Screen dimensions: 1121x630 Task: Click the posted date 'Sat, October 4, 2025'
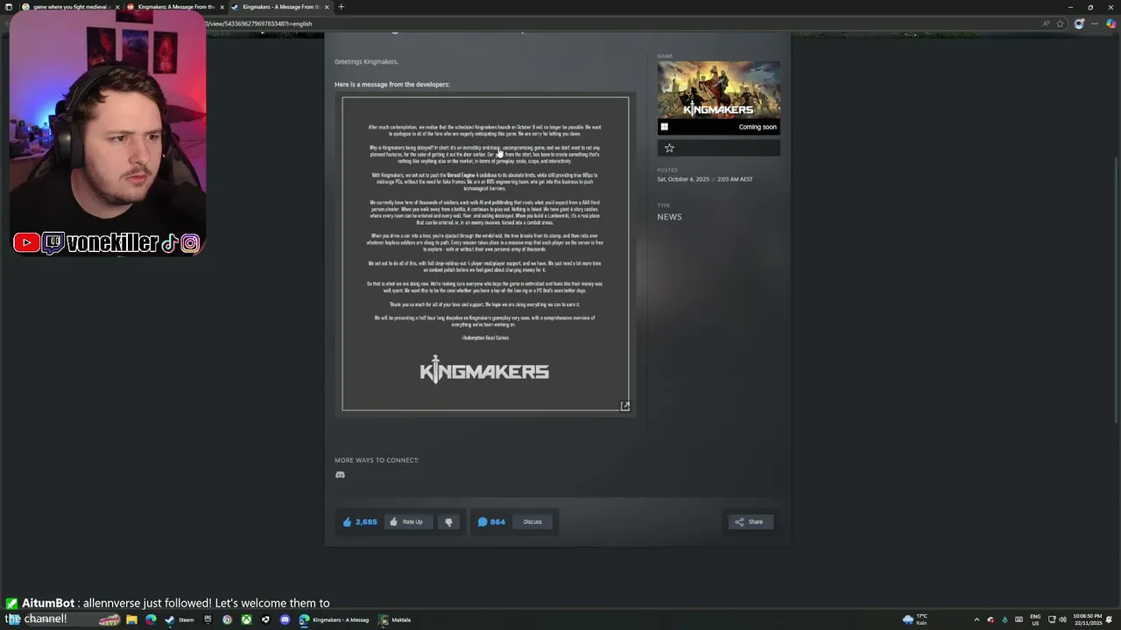683,179
